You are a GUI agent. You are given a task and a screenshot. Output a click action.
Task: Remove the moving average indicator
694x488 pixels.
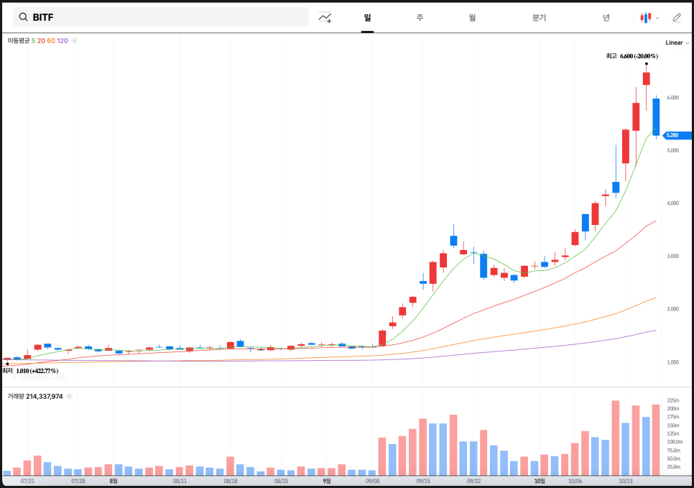pyautogui.click(x=75, y=41)
